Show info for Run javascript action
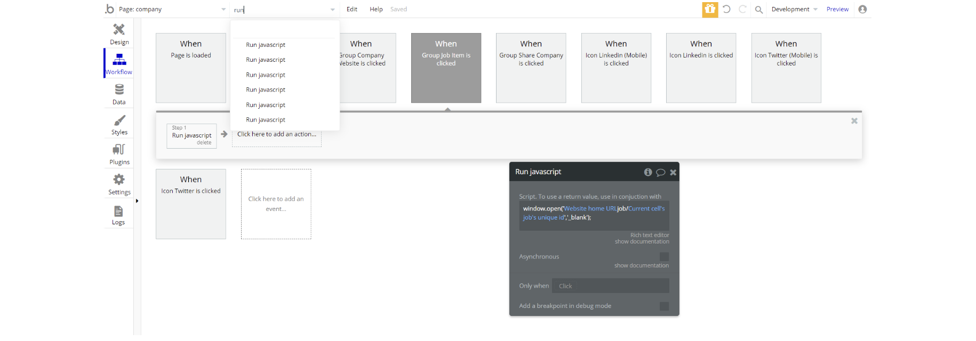 point(648,172)
